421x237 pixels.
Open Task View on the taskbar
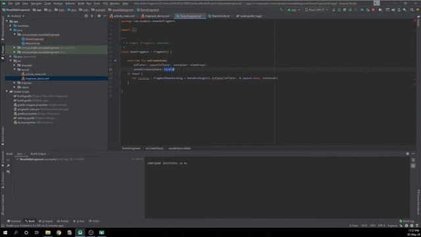click(x=37, y=232)
